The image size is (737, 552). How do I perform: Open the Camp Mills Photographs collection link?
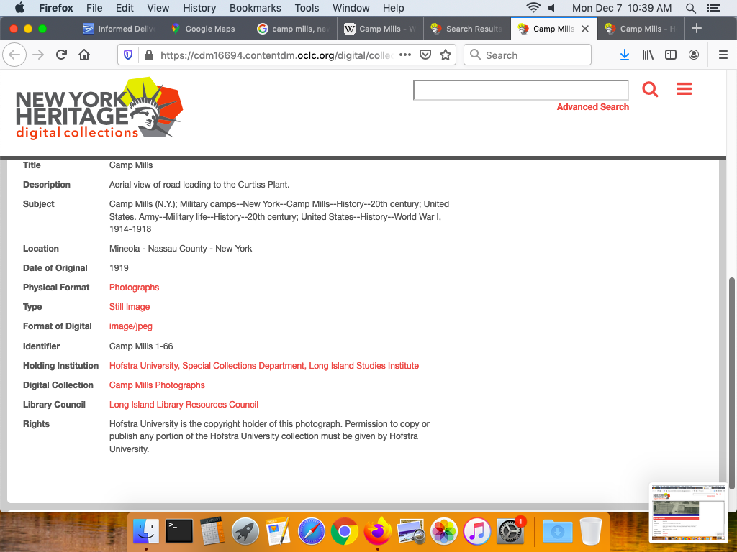157,385
